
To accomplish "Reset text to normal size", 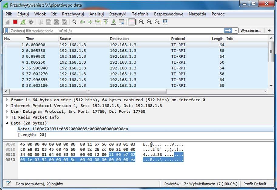I will pos(157,22).
